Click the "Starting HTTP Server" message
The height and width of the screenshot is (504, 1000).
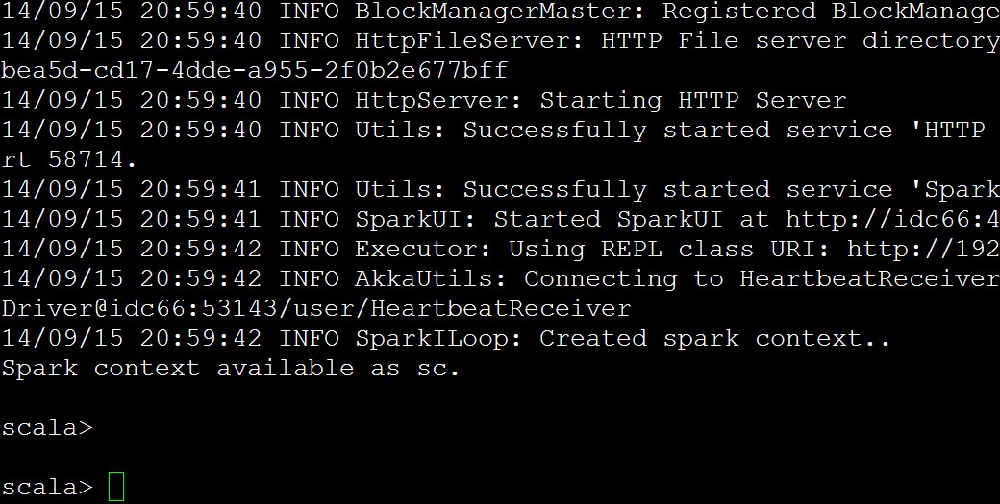coord(692,101)
